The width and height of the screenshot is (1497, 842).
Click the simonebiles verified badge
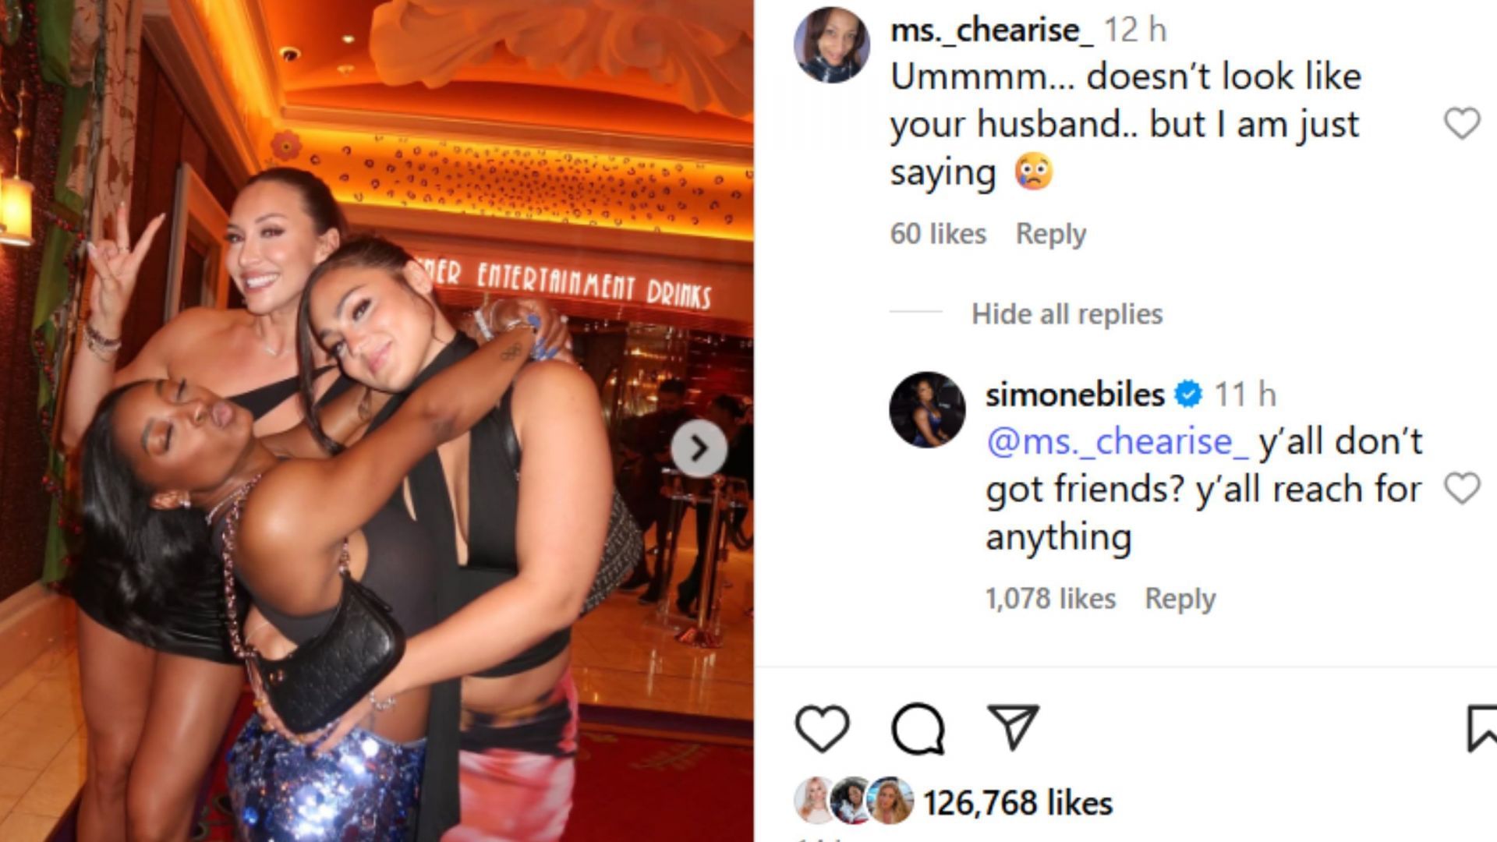(1188, 394)
